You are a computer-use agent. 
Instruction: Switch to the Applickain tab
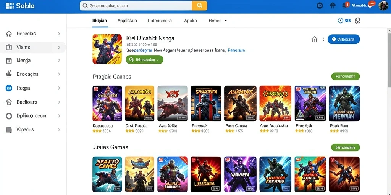(127, 21)
